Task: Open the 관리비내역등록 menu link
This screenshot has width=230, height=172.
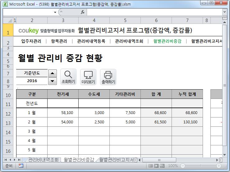Action: tap(91, 41)
